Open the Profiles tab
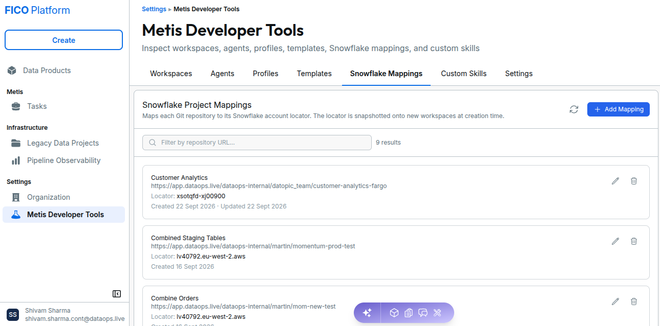The width and height of the screenshot is (660, 326). (x=266, y=74)
